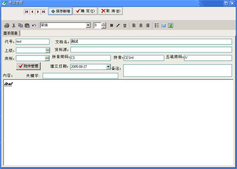The height and width of the screenshot is (169, 237).
Task: Align text left
Action: pos(134,25)
